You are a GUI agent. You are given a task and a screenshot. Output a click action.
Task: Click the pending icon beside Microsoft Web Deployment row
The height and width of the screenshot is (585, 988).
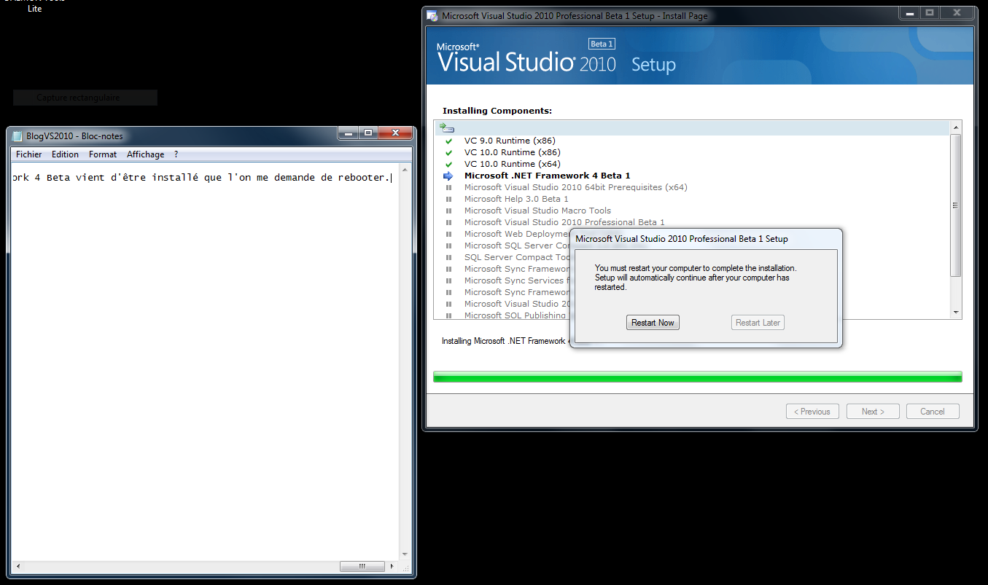[x=448, y=234]
